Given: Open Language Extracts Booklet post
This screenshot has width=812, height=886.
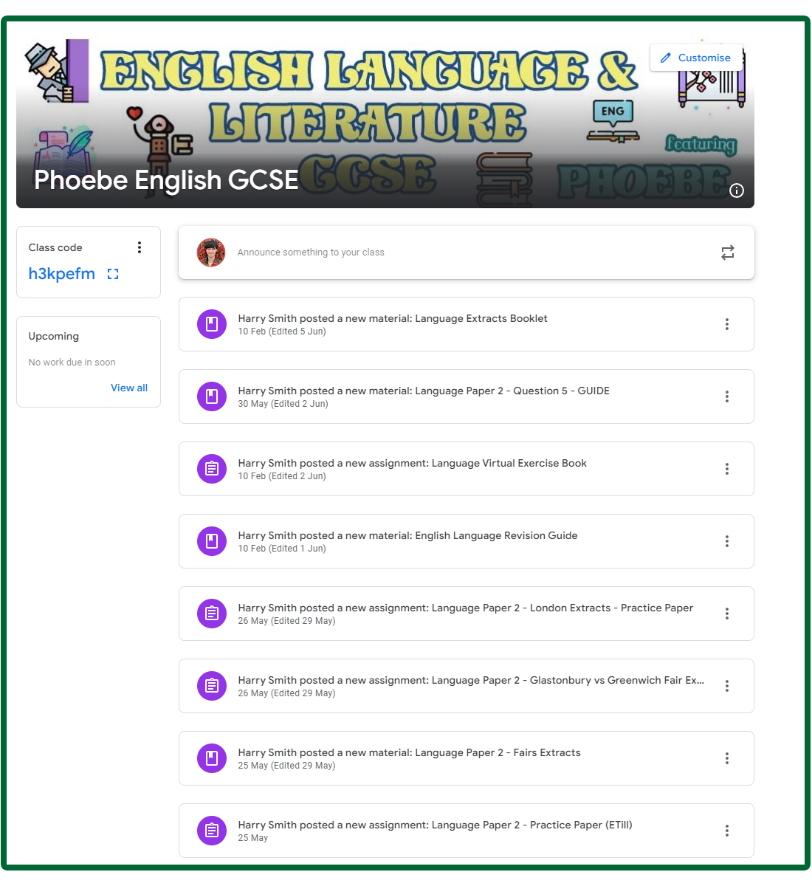Looking at the screenshot, I should pos(467,324).
